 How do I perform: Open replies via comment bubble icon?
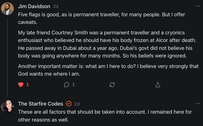pyautogui.click(x=66, y=85)
